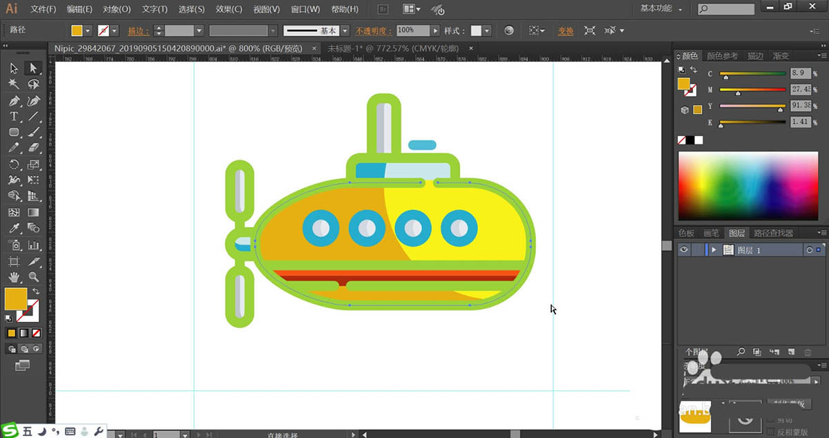Select the Column Graph tool
The width and height of the screenshot is (829, 438).
[x=33, y=245]
